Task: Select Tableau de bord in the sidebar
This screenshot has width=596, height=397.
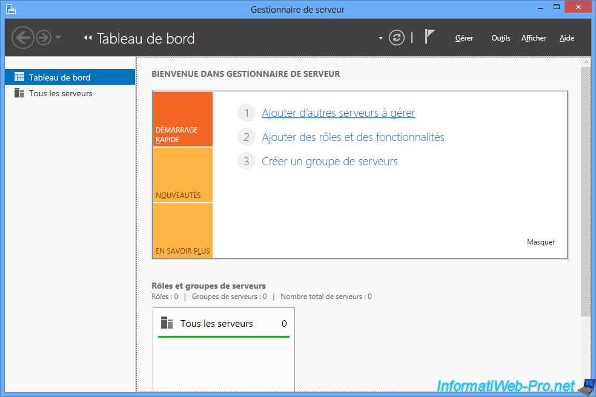Action: tap(70, 77)
